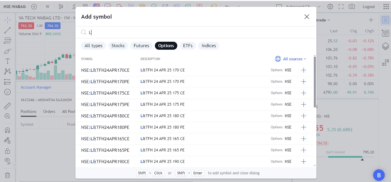Open the patterns tool in left toolbar

click(7, 71)
